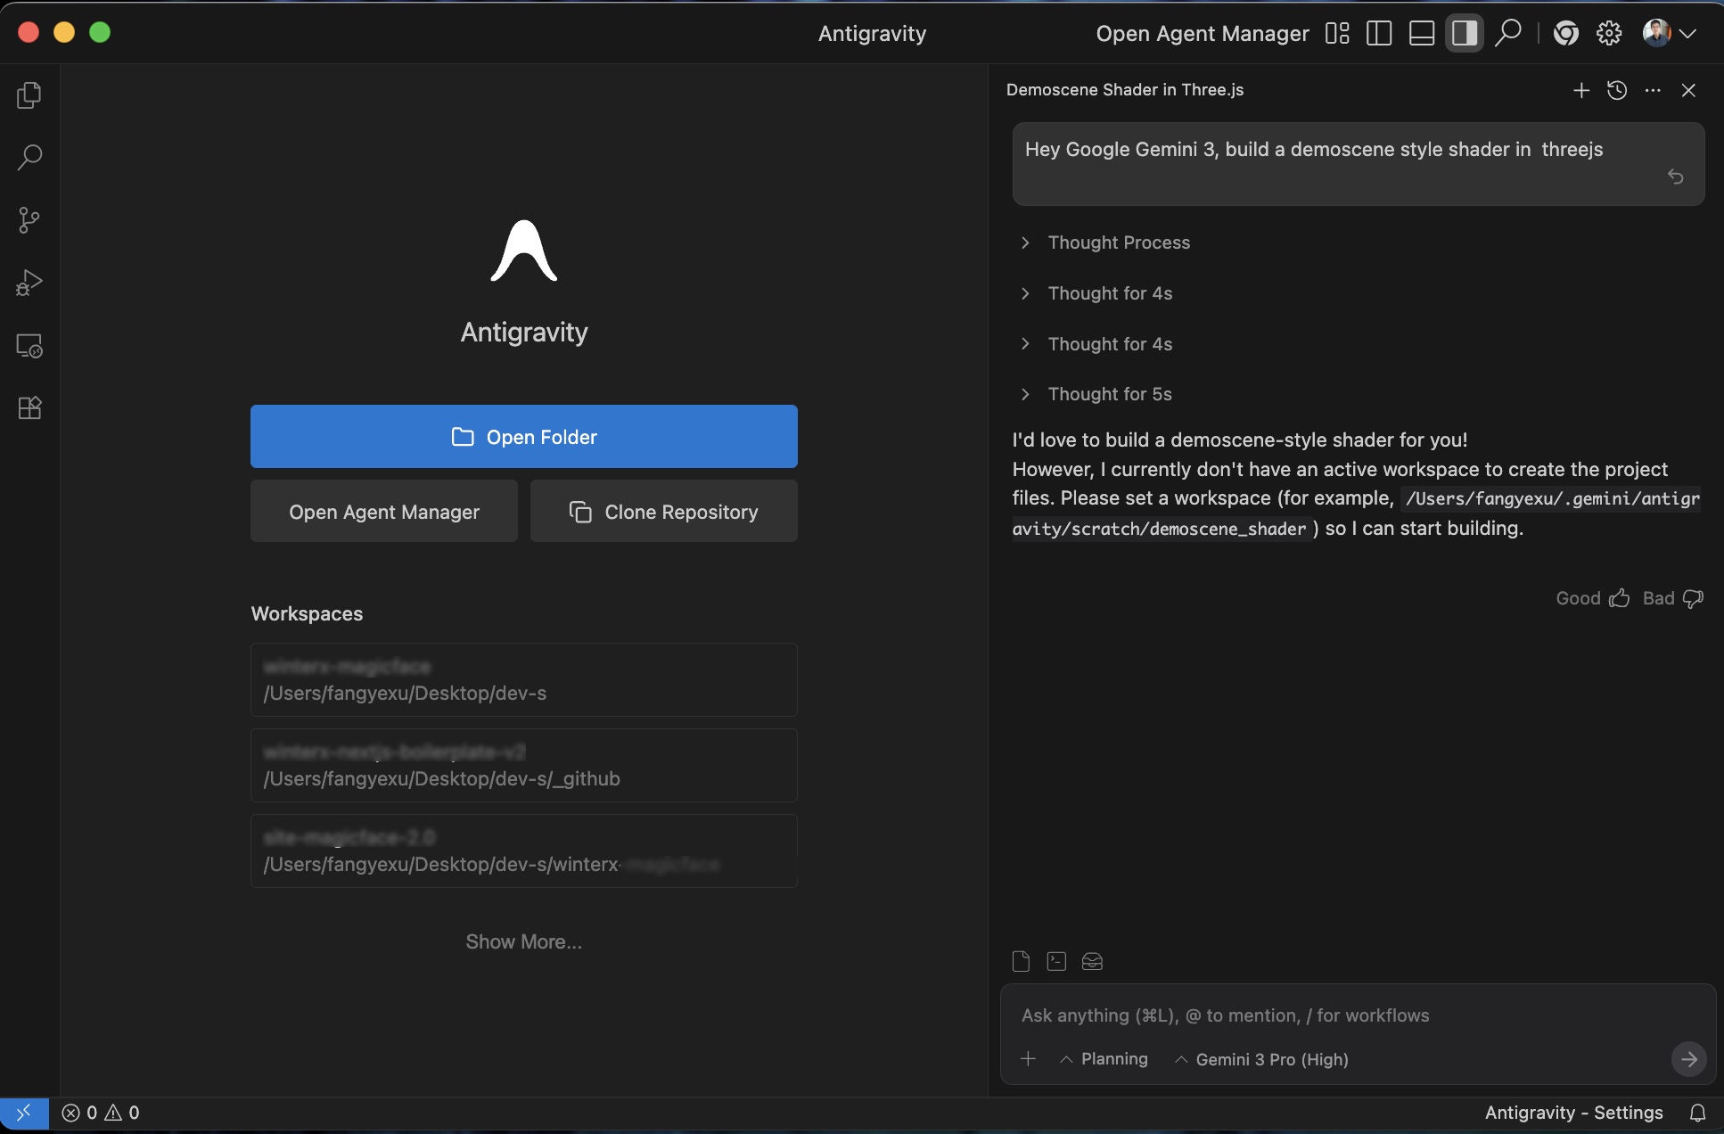This screenshot has width=1724, height=1134.
Task: Toggle the bottom panel layout
Action: (1421, 34)
